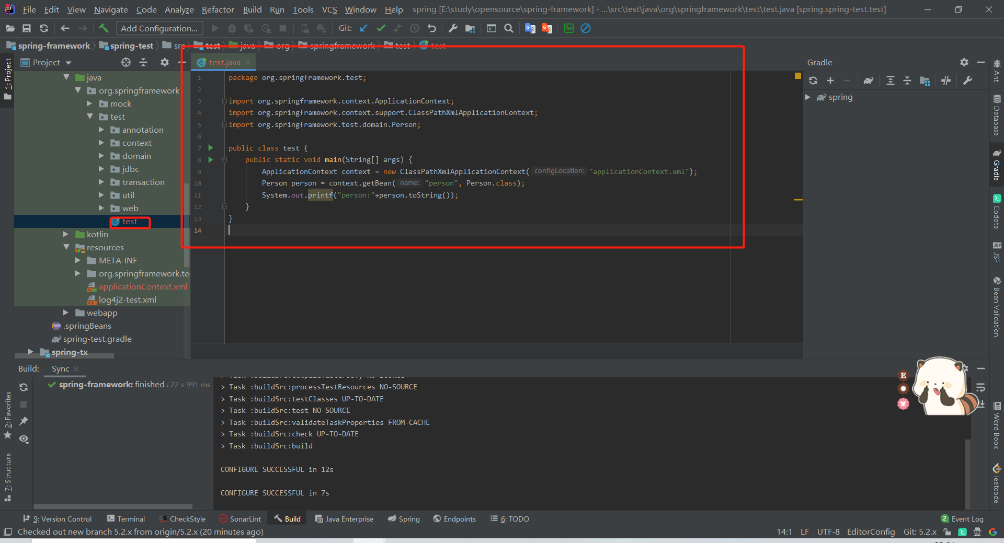
Task: Click the UTF-8 encoding status item
Action: coord(828,532)
